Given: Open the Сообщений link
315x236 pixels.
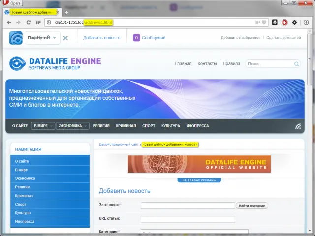Looking at the screenshot, I should coord(154,38).
